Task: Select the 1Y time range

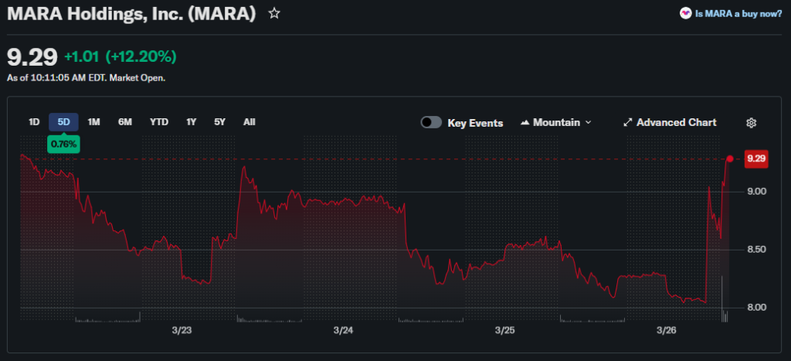Action: click(191, 122)
